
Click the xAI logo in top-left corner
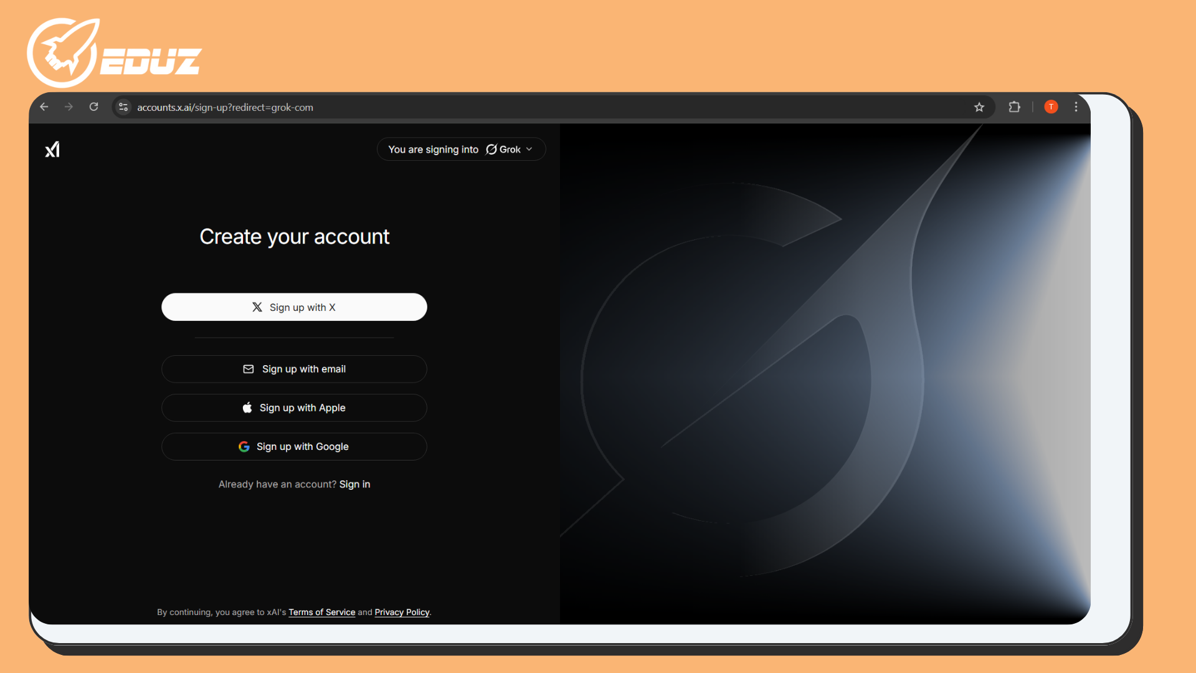52,150
